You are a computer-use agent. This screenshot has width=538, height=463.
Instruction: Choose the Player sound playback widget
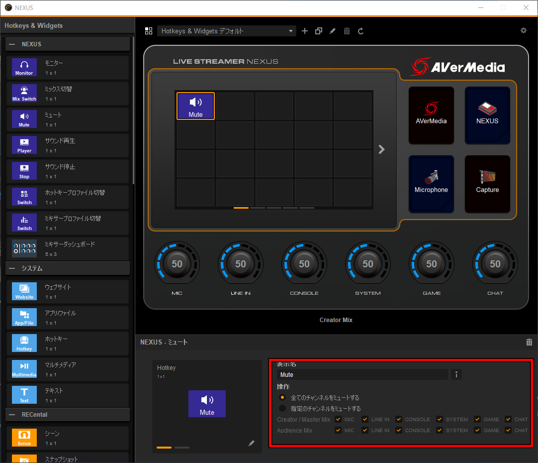24,145
